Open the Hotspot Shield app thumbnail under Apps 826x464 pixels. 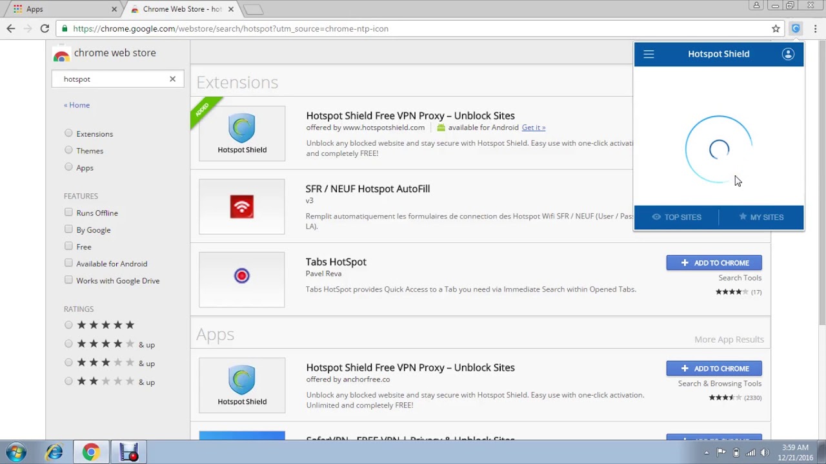[241, 385]
